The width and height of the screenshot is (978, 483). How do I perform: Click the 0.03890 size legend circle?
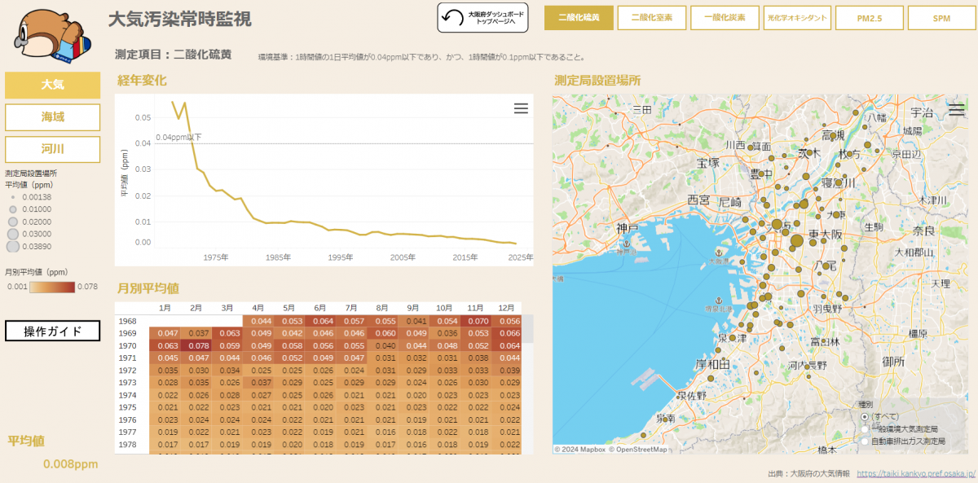coord(13,246)
